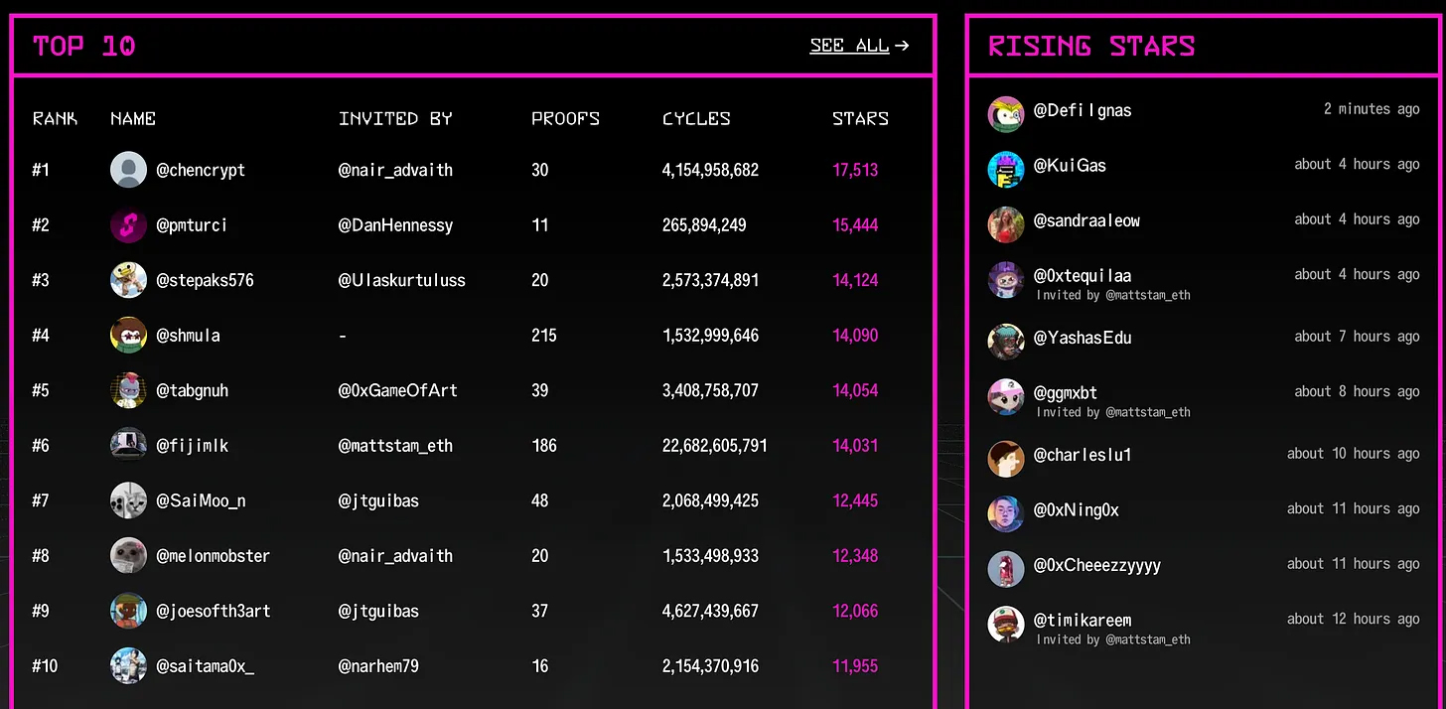Click inviter @nair_advaith in the first row
This screenshot has height=709, width=1446.
click(x=395, y=170)
